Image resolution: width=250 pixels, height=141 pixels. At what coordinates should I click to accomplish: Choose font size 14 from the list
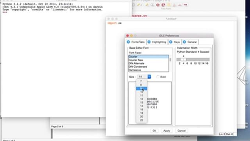(141, 106)
